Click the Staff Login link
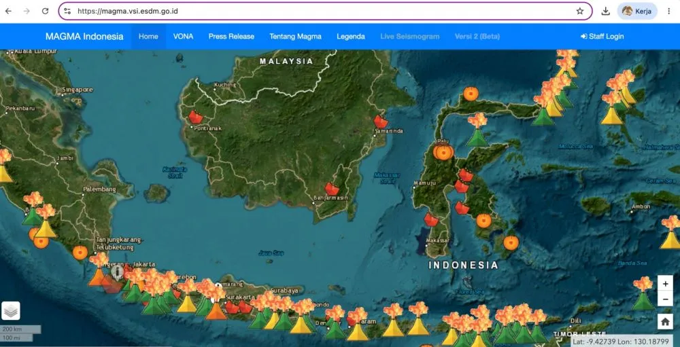Screen dimensions: 680x347 tap(602, 37)
